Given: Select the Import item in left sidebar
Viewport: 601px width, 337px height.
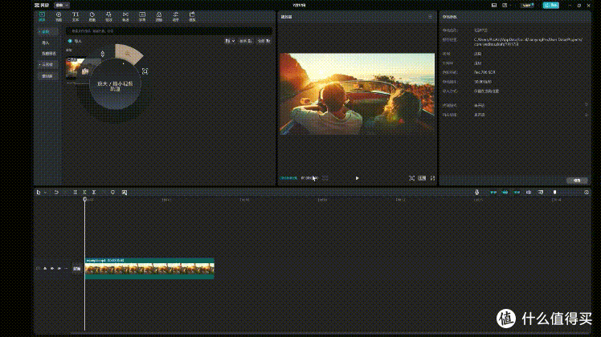Looking at the screenshot, I should pos(46,43).
